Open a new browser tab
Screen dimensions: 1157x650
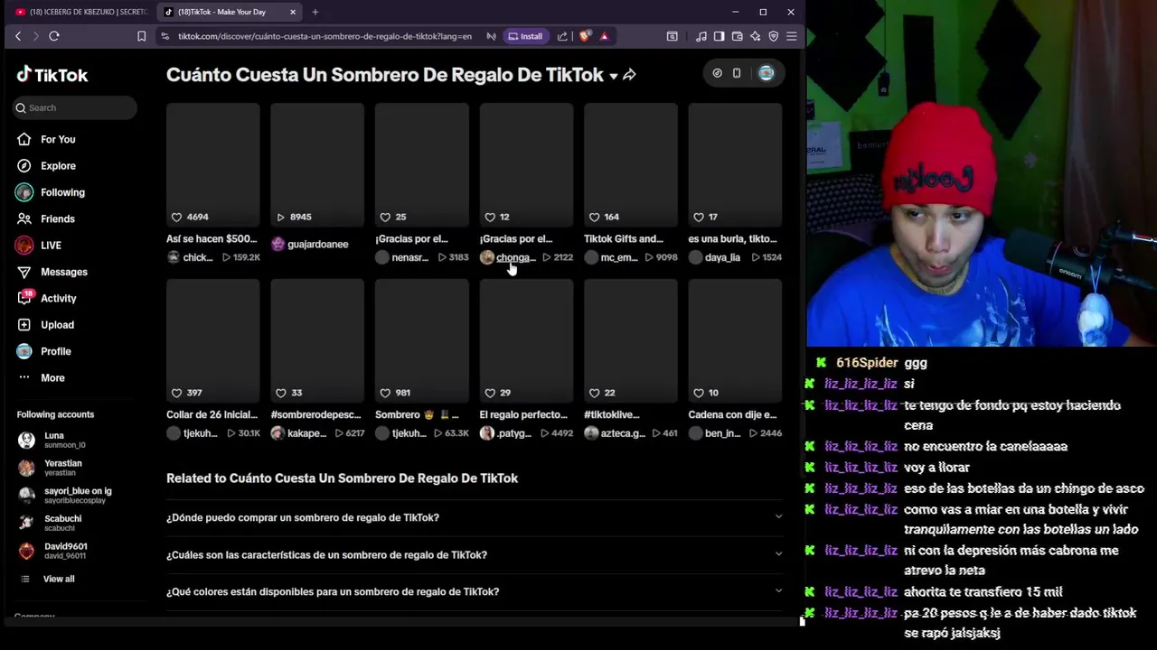coord(315,12)
